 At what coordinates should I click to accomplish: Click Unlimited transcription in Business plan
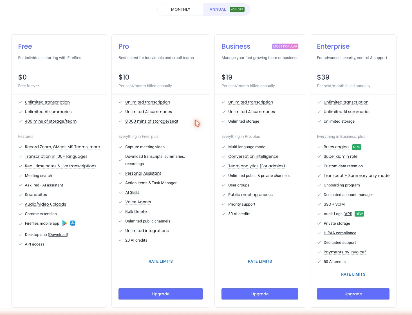(250, 102)
